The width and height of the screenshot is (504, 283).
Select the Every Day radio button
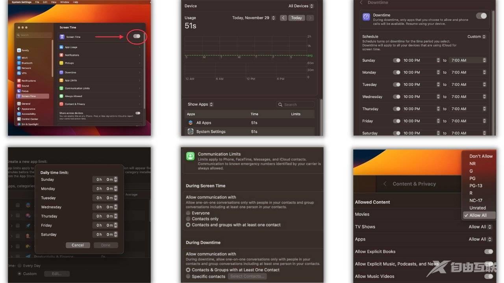pos(19,266)
